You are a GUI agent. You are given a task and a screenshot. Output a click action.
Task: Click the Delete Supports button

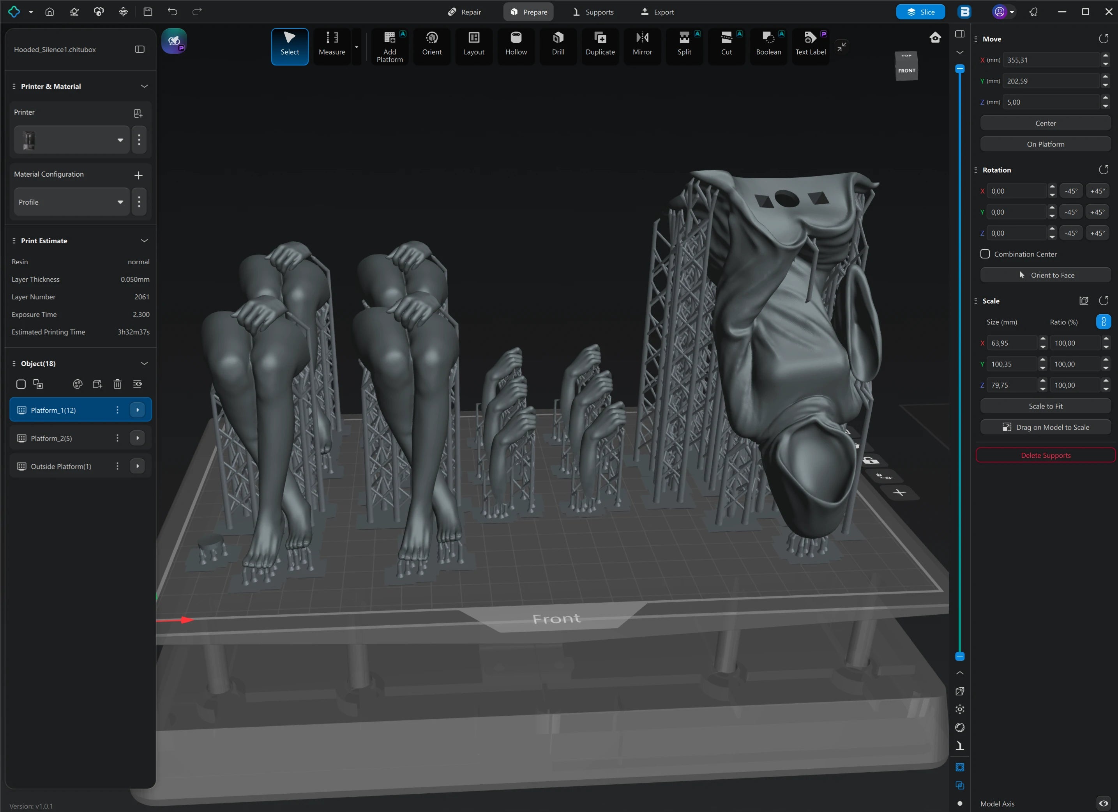(1045, 455)
